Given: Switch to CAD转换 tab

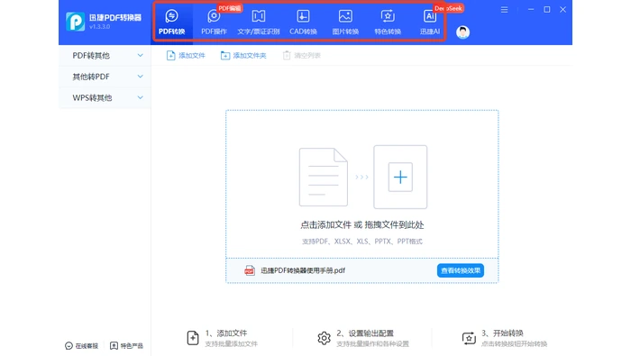Looking at the screenshot, I should pos(303,23).
